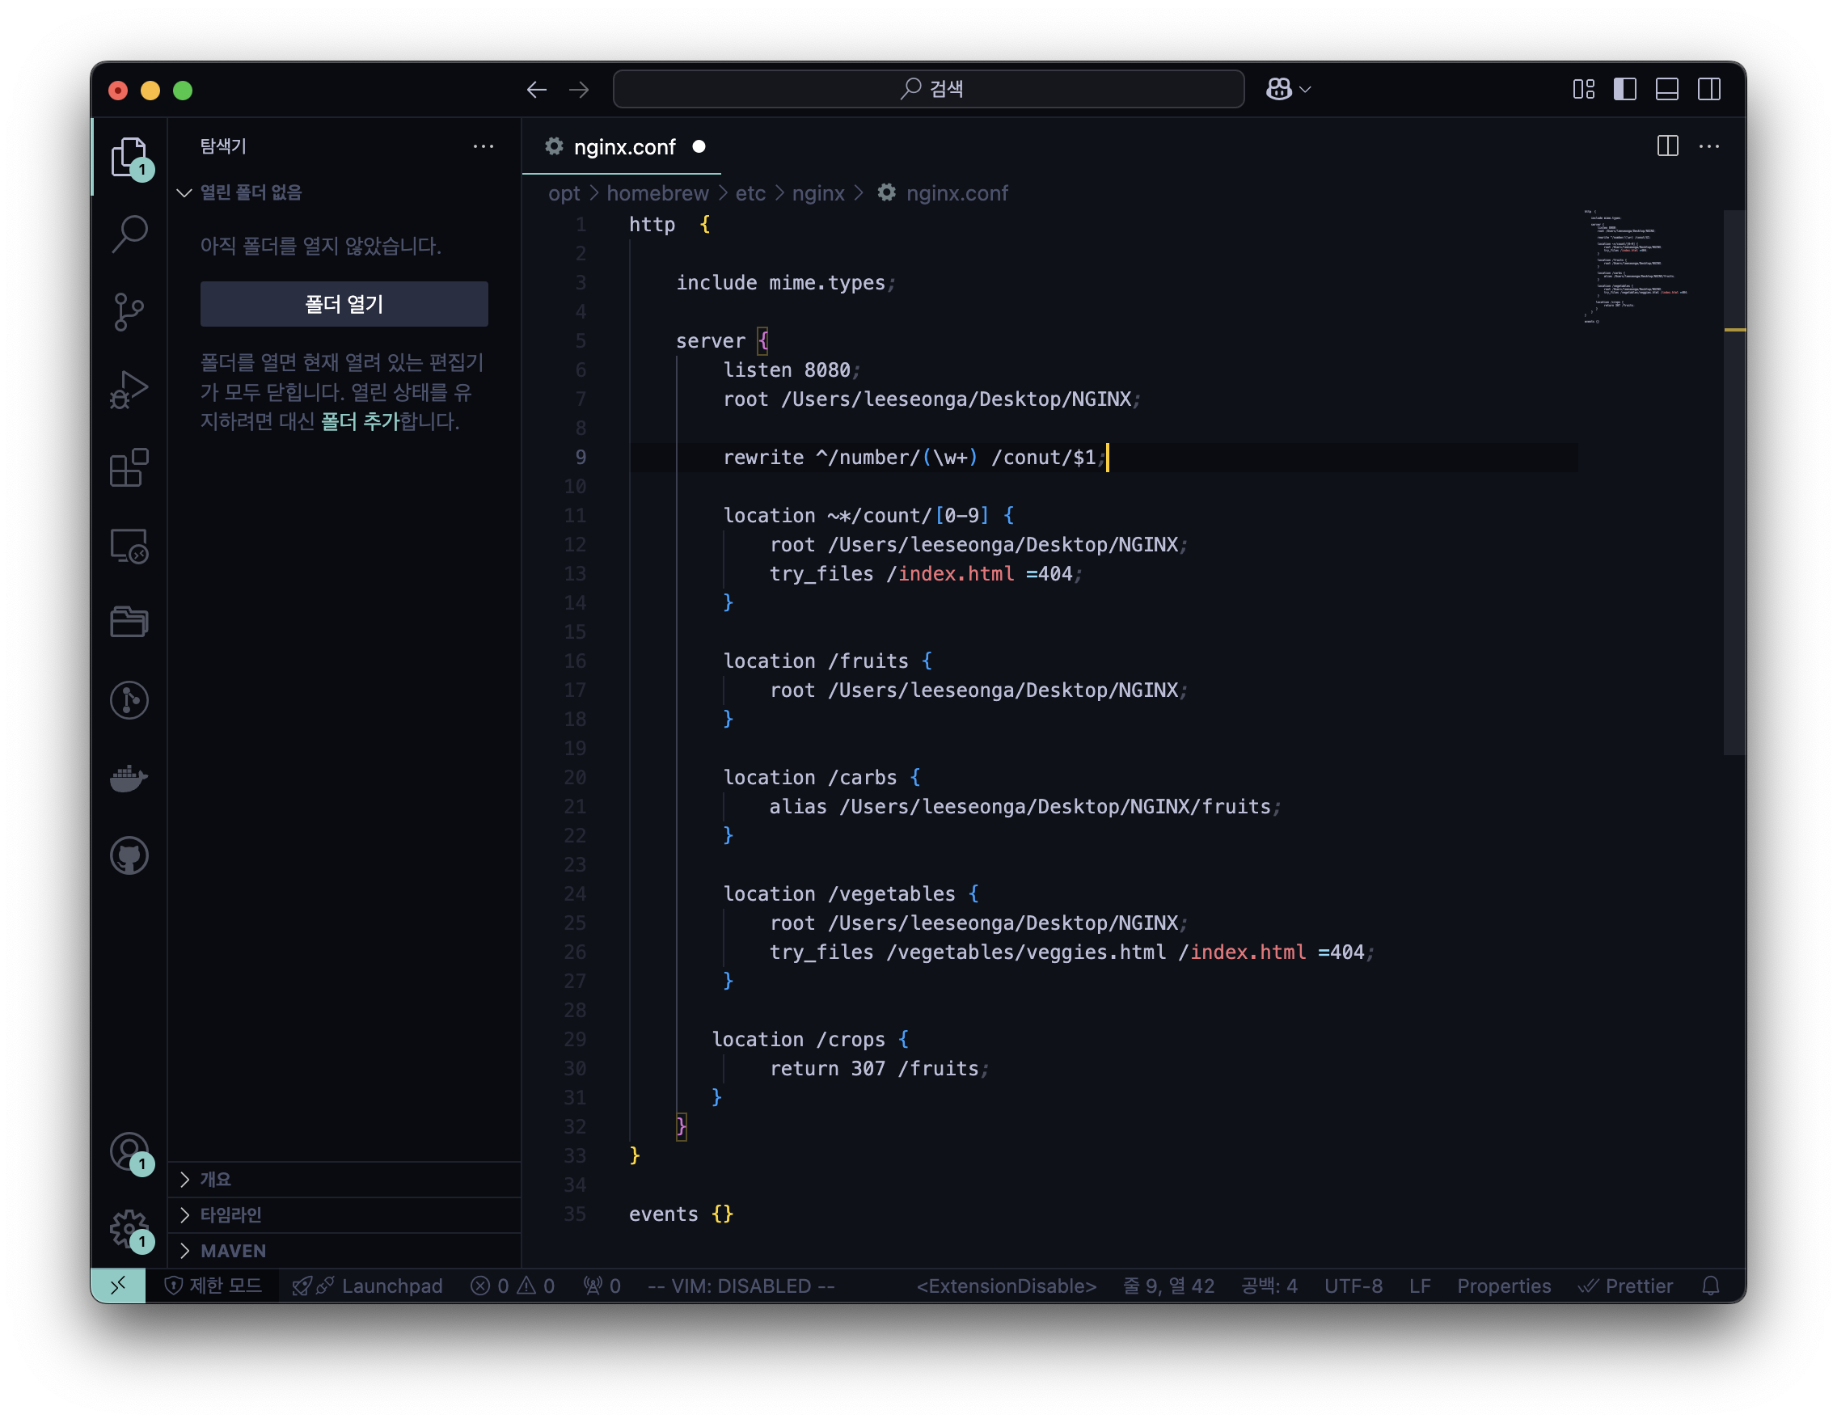Click the 폴더 열기 button
Screen dimensions: 1837x1423
pyautogui.click(x=343, y=304)
